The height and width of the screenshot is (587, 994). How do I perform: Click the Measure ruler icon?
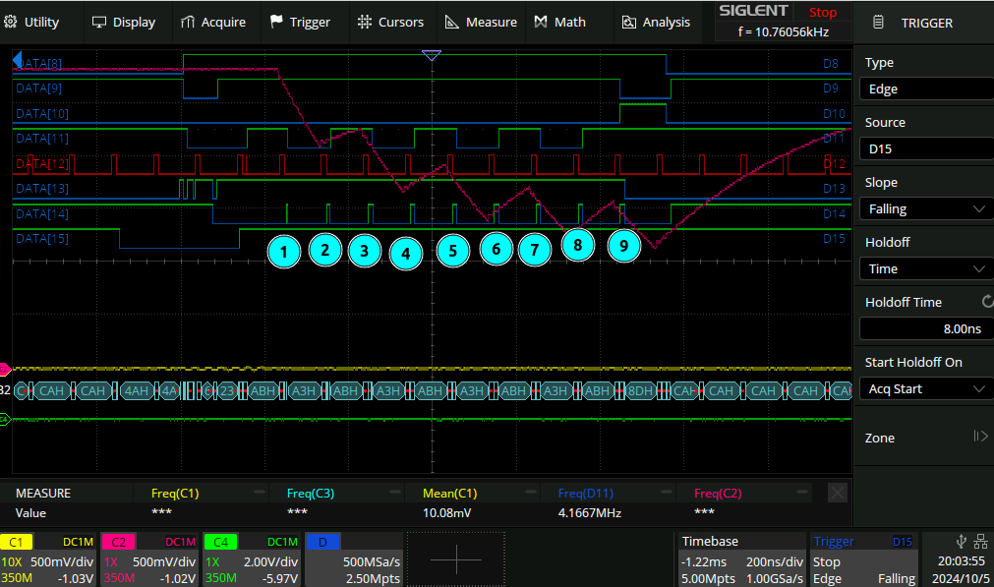click(451, 22)
